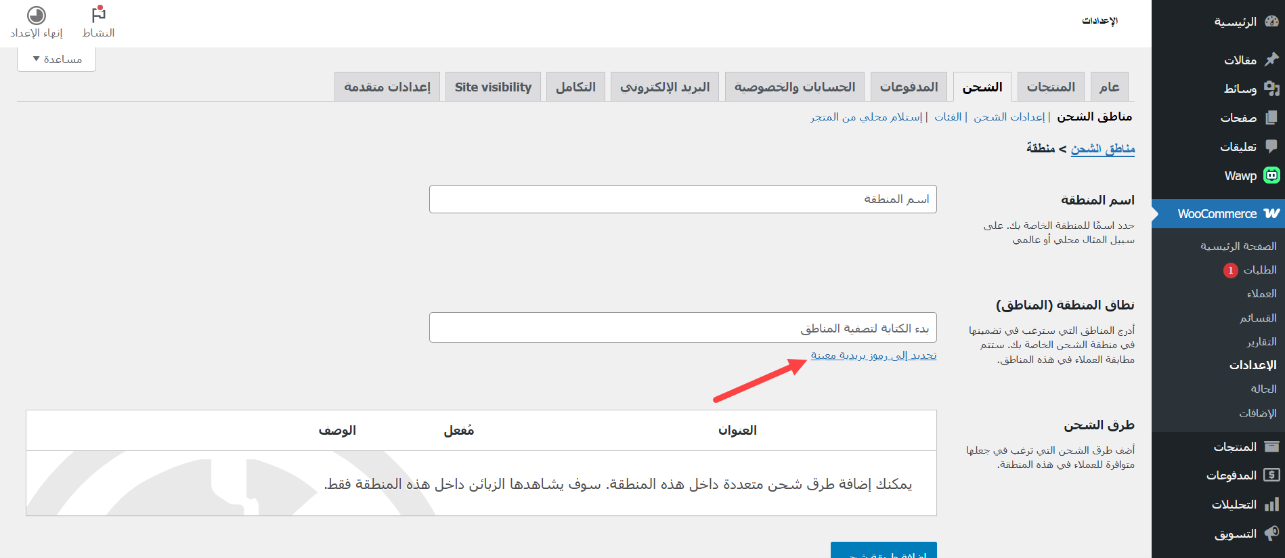1285x558 pixels.
Task: Open إستلام محلي من المتجر link
Action: point(867,117)
